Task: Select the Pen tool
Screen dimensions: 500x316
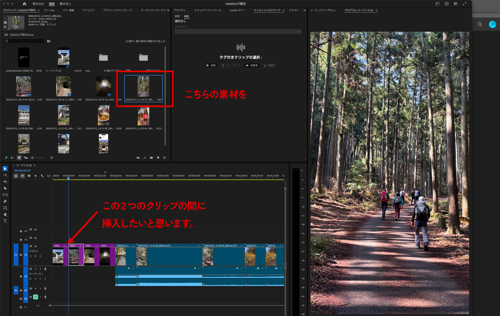Action: pos(5,201)
